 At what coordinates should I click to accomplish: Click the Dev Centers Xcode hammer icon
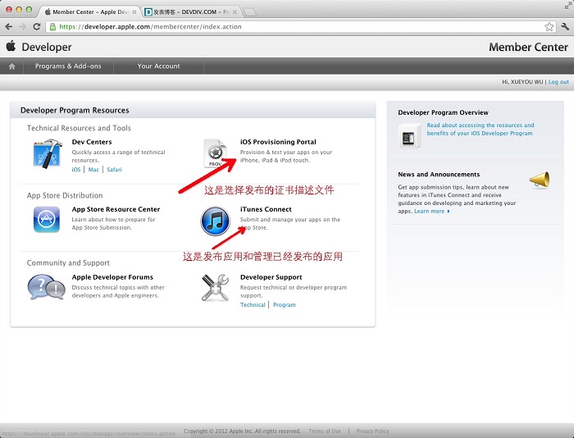(x=47, y=153)
